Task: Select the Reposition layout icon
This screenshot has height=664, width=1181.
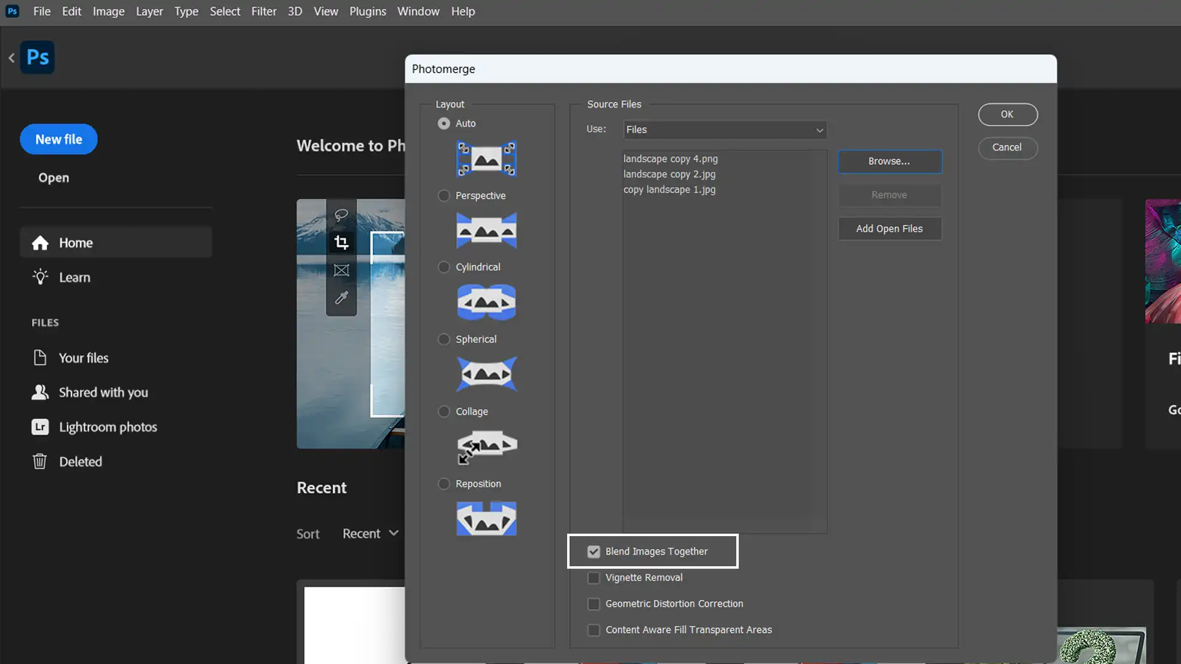Action: click(x=486, y=519)
